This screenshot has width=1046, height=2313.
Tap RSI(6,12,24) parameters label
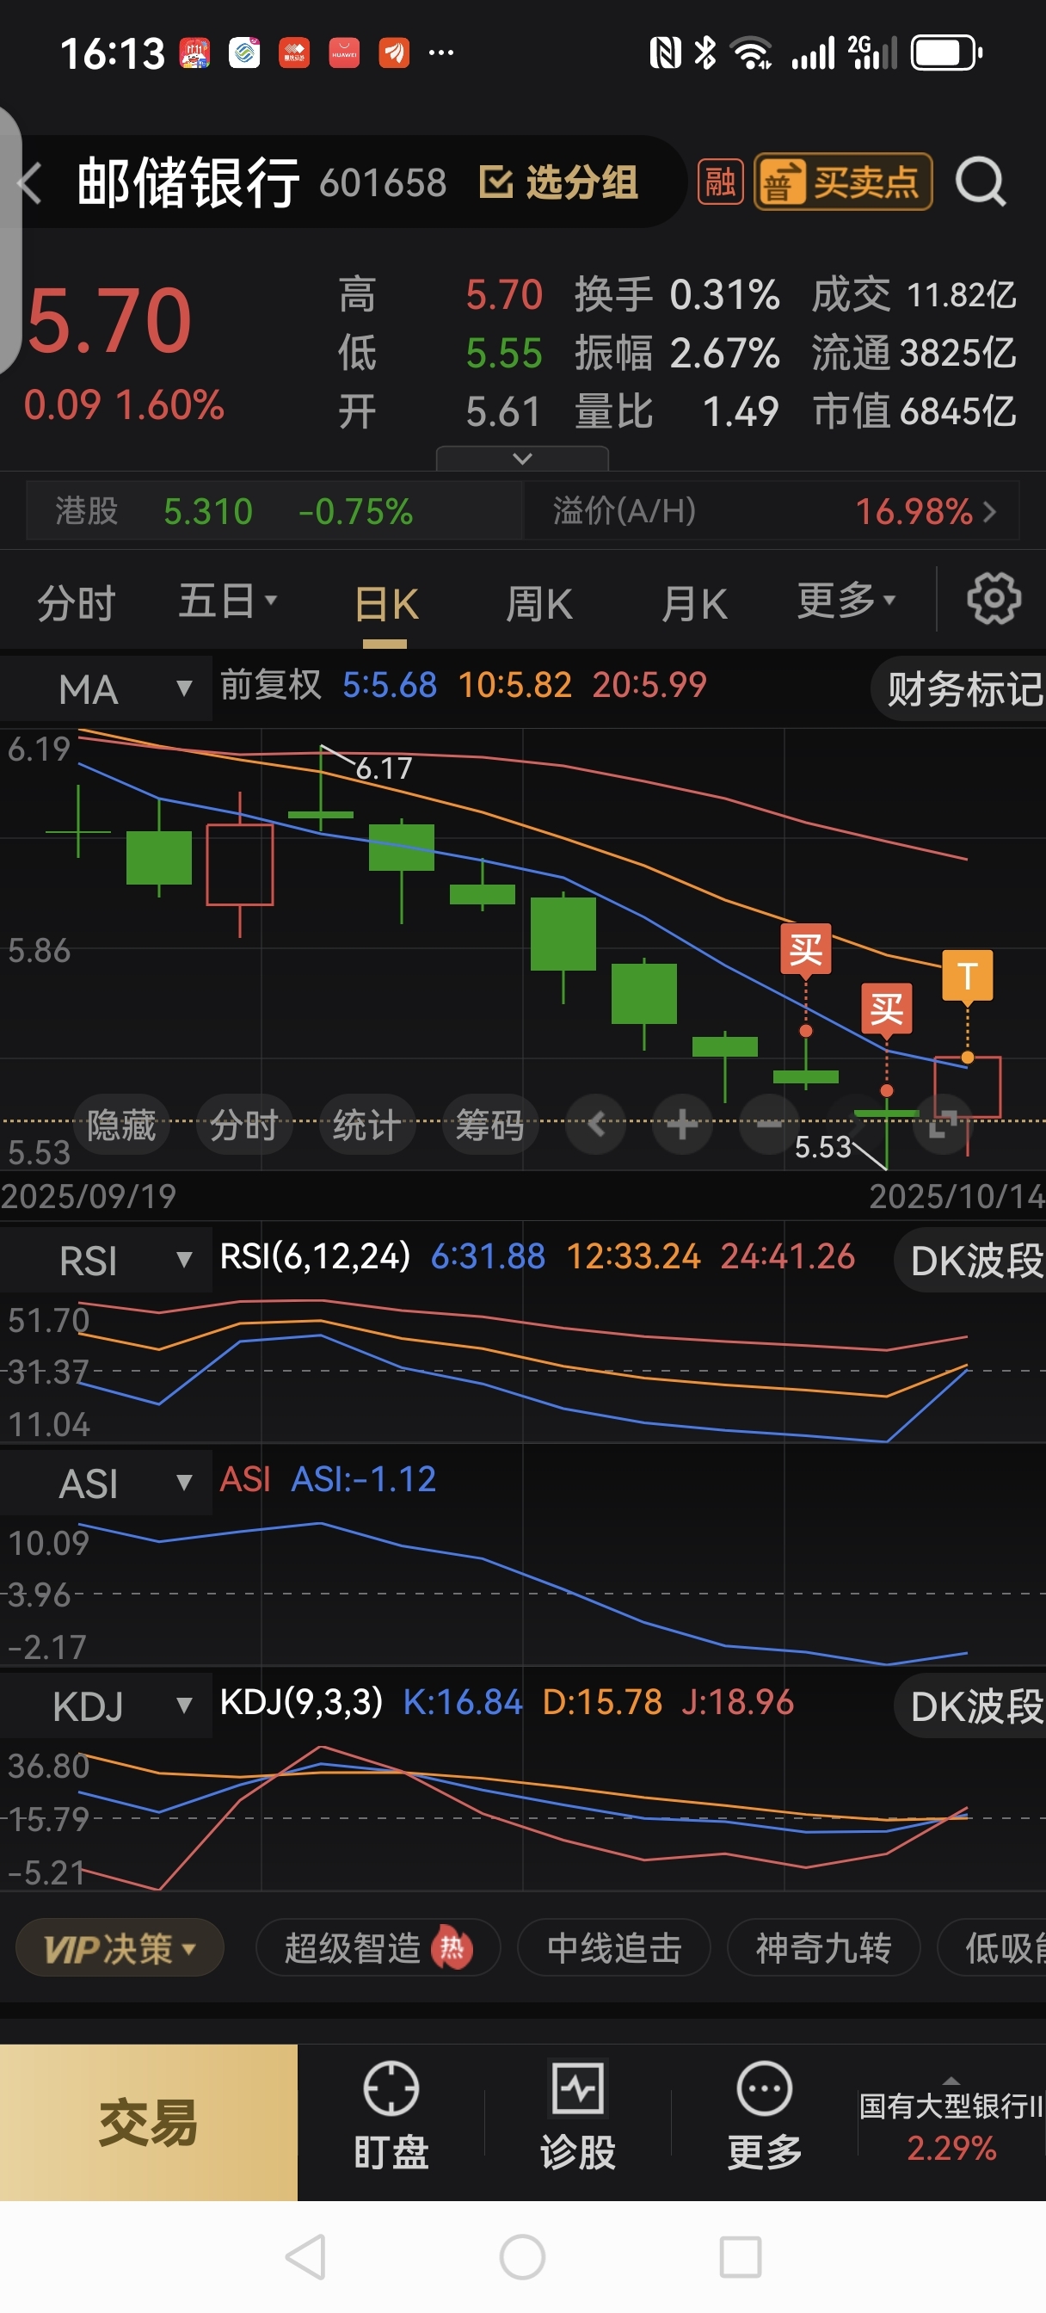coord(315,1256)
